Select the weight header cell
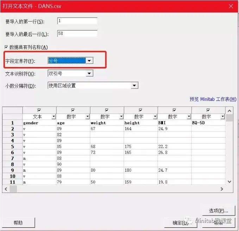Viewport: 239px width, 231px height. coord(107,123)
